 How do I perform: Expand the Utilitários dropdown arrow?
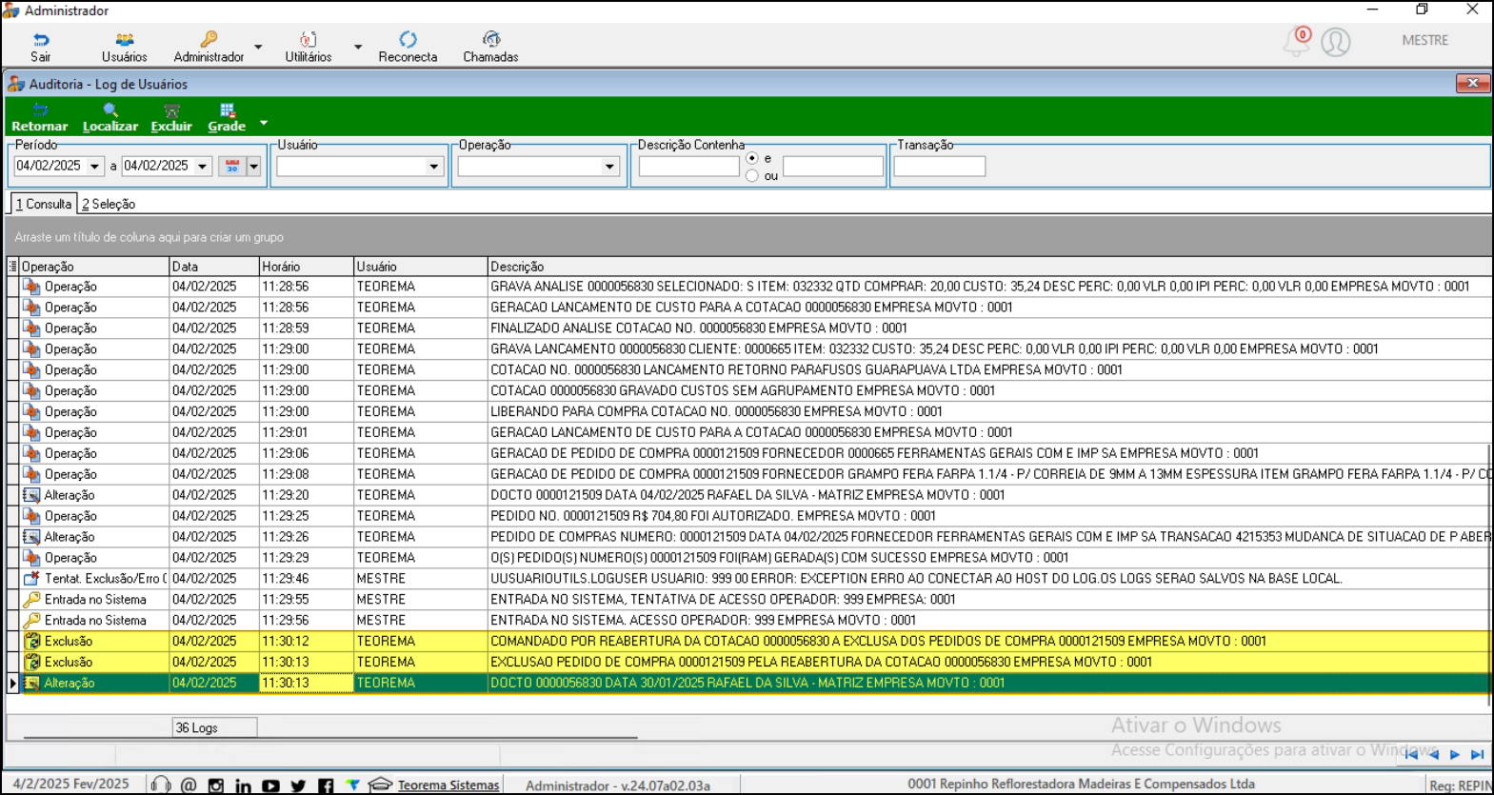358,47
